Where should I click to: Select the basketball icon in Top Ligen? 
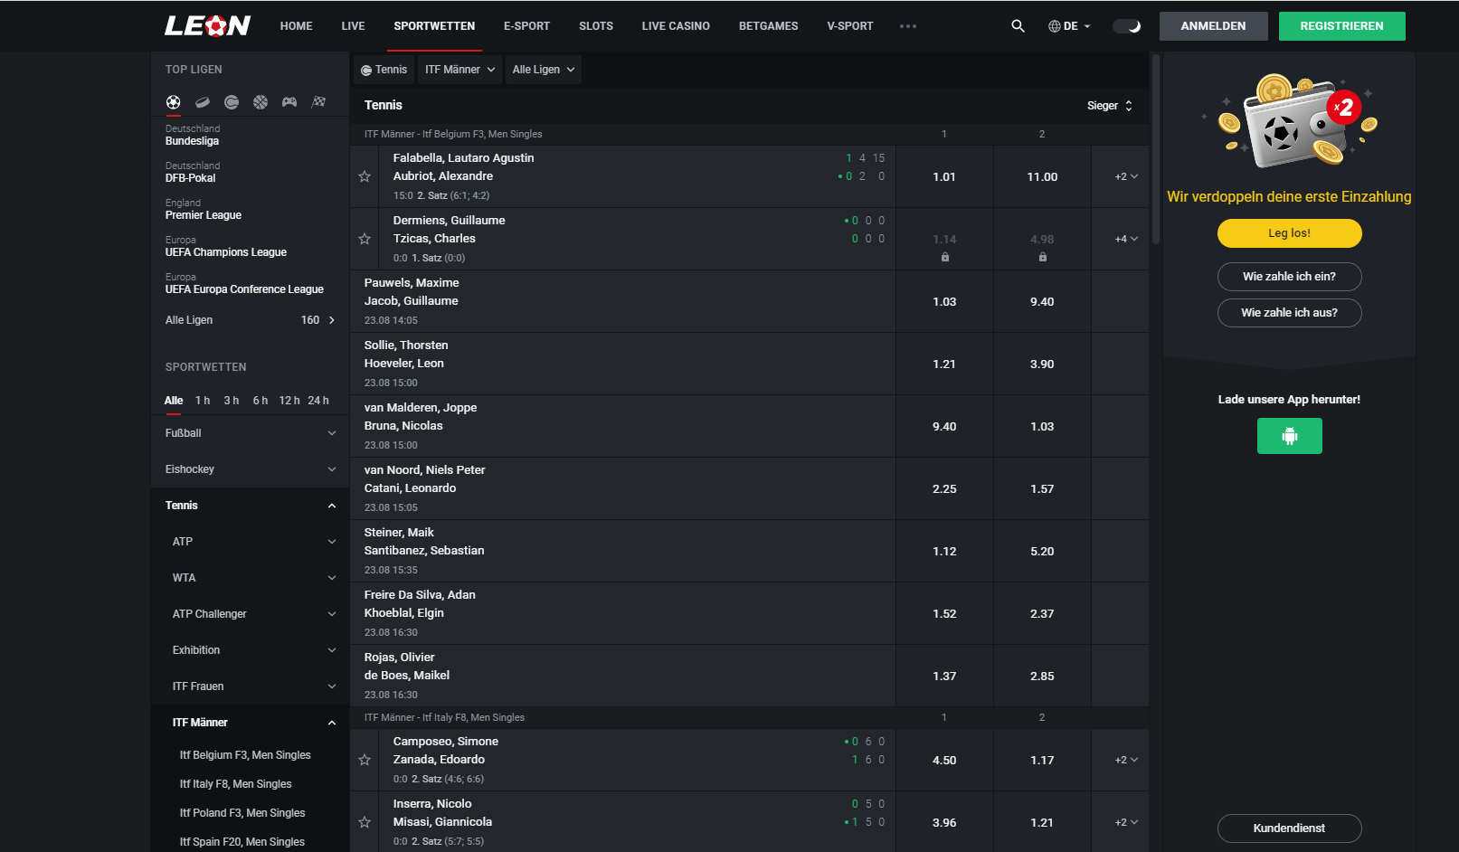point(261,102)
